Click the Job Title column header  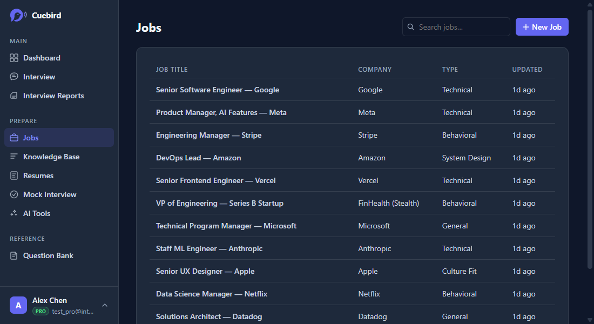[172, 69]
